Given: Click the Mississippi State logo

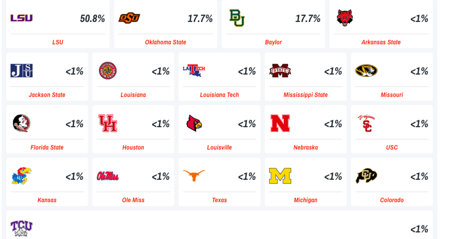Looking at the screenshot, I should [x=280, y=71].
